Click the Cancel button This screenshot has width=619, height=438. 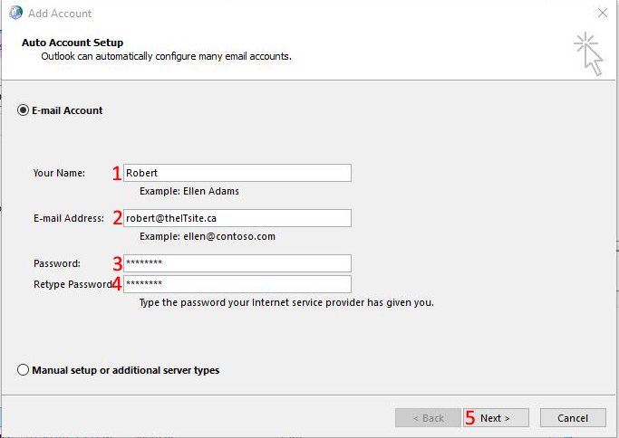click(x=572, y=418)
